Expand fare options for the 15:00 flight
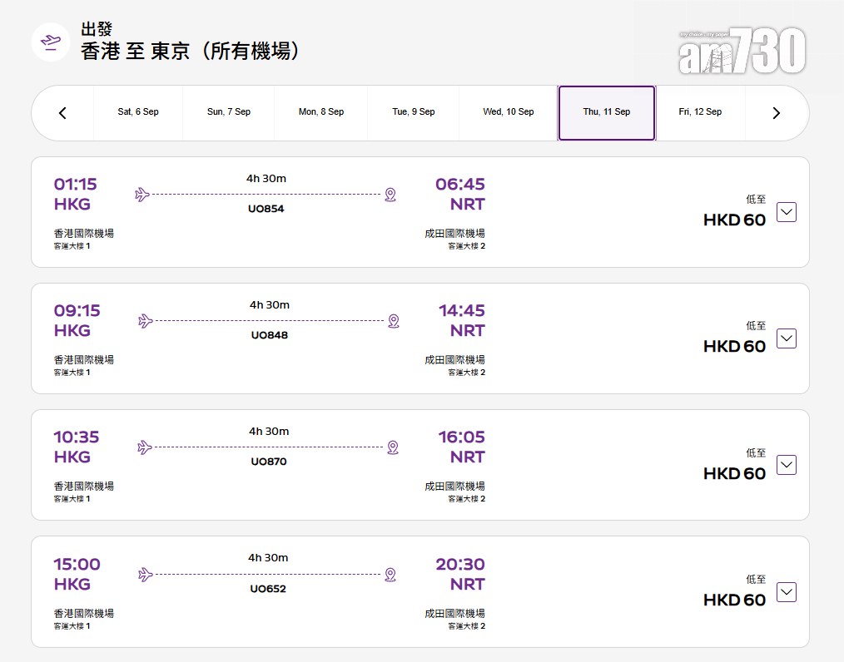Image resolution: width=844 pixels, height=662 pixels. click(786, 592)
